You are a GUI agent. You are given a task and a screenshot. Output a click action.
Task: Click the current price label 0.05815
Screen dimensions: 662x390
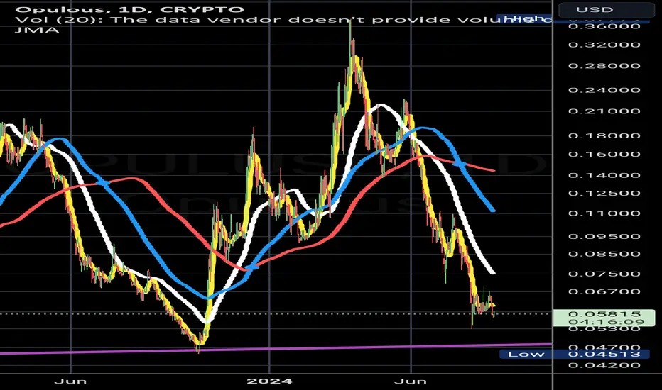tap(604, 314)
